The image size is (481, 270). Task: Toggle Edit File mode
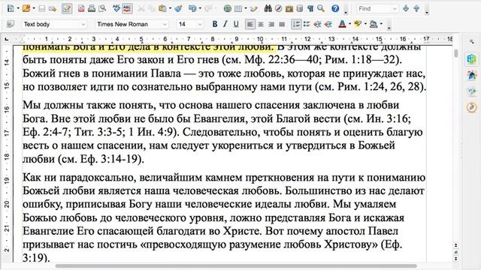point(67,8)
